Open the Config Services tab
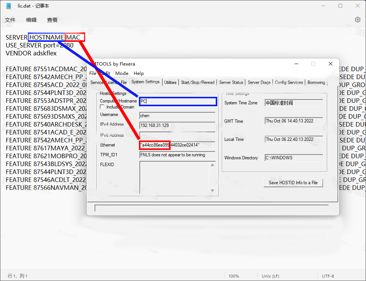This screenshot has width=366, height=281. click(289, 82)
